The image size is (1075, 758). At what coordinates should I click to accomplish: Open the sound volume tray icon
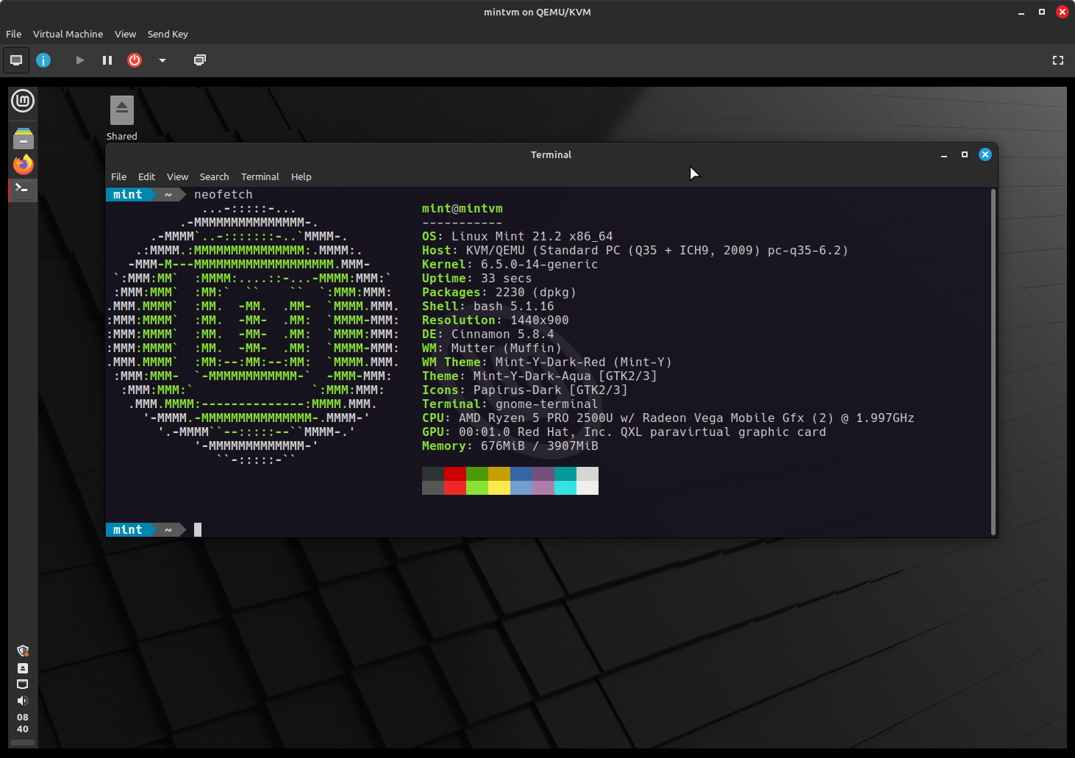point(23,701)
